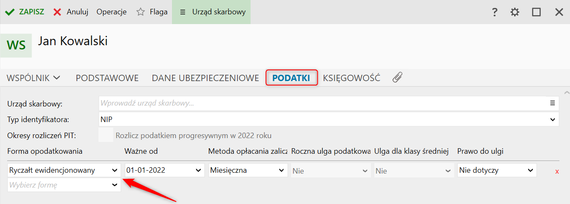Open the Ważne od date dropdown

pos(164,170)
